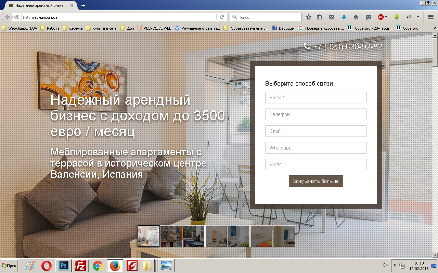Viewport: 438px width, 273px height.
Task: Call the +7 (929) 630-92-82 phone link
Action: tap(343, 47)
